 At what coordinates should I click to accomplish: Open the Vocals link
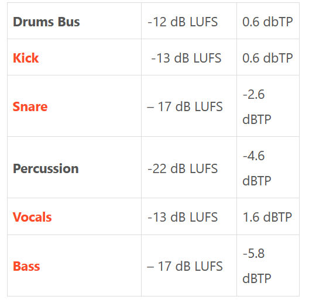click(32, 217)
